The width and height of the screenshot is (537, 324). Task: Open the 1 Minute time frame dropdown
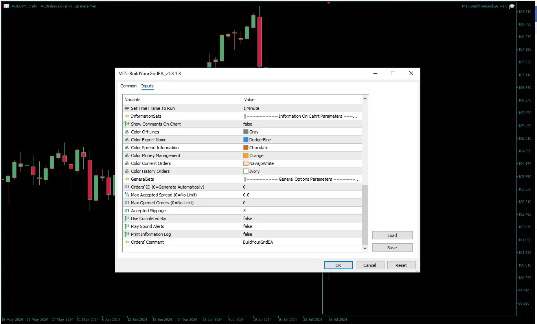tap(301, 108)
